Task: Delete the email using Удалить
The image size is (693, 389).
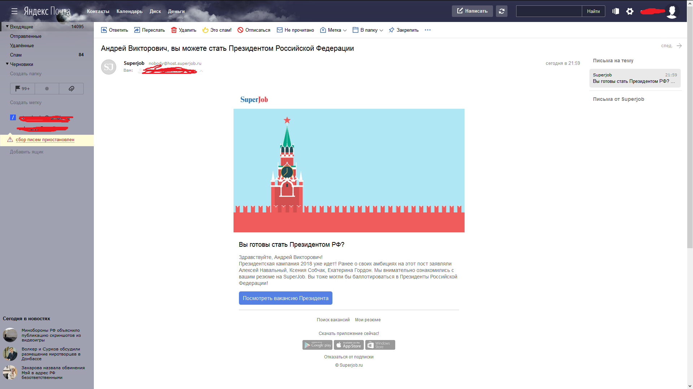Action: click(x=184, y=30)
